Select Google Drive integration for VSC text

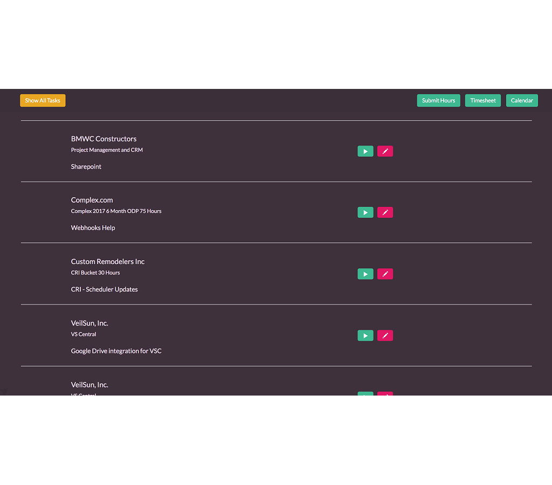click(116, 351)
